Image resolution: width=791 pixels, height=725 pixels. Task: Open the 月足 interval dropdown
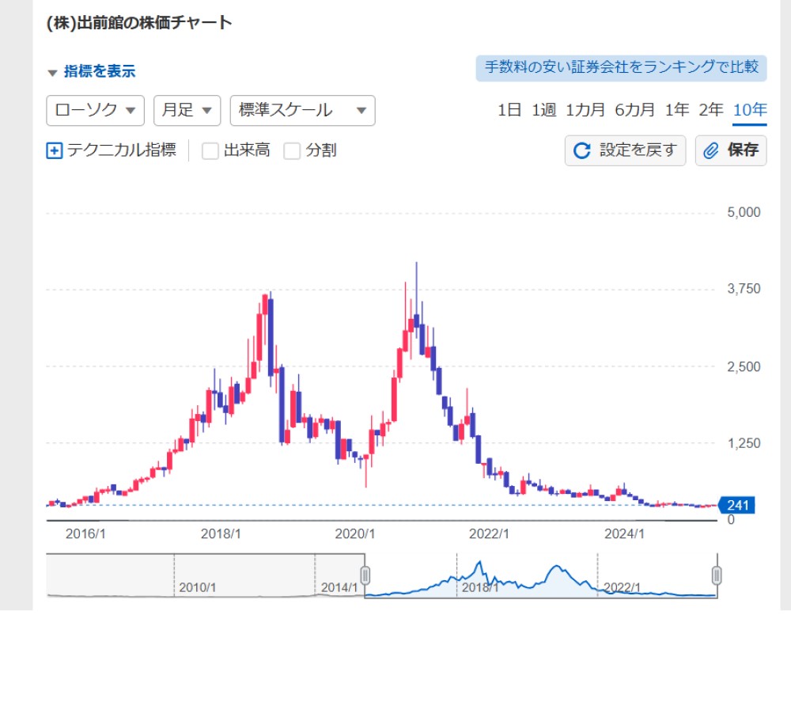tap(187, 110)
